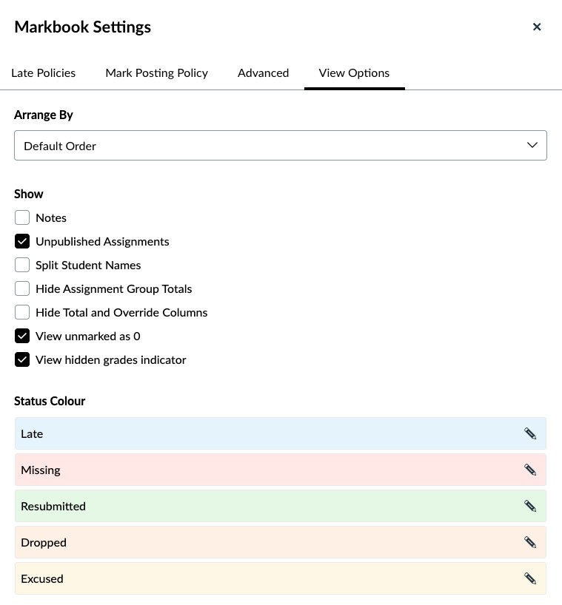This screenshot has height=605, width=562.
Task: Click the Excused row pencil icon
Action: point(530,578)
